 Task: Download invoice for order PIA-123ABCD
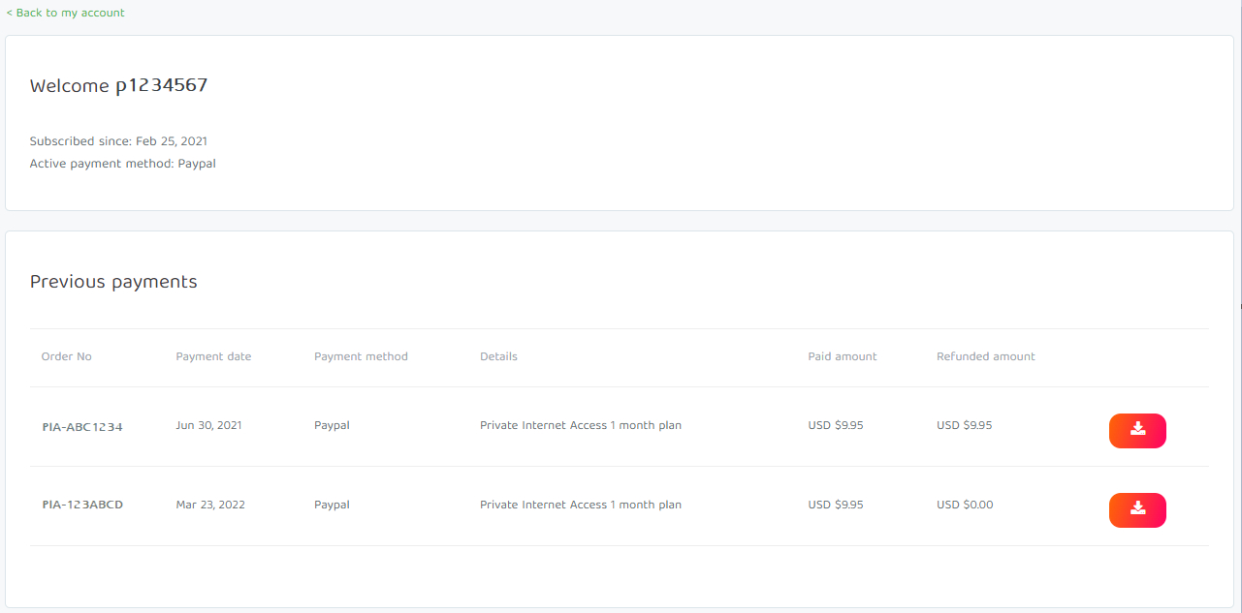point(1137,510)
